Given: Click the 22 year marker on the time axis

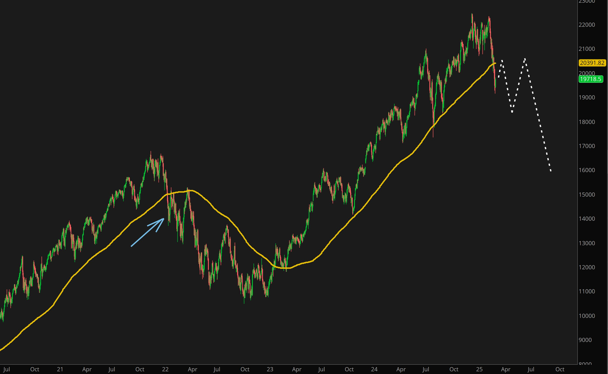Looking at the screenshot, I should [165, 369].
